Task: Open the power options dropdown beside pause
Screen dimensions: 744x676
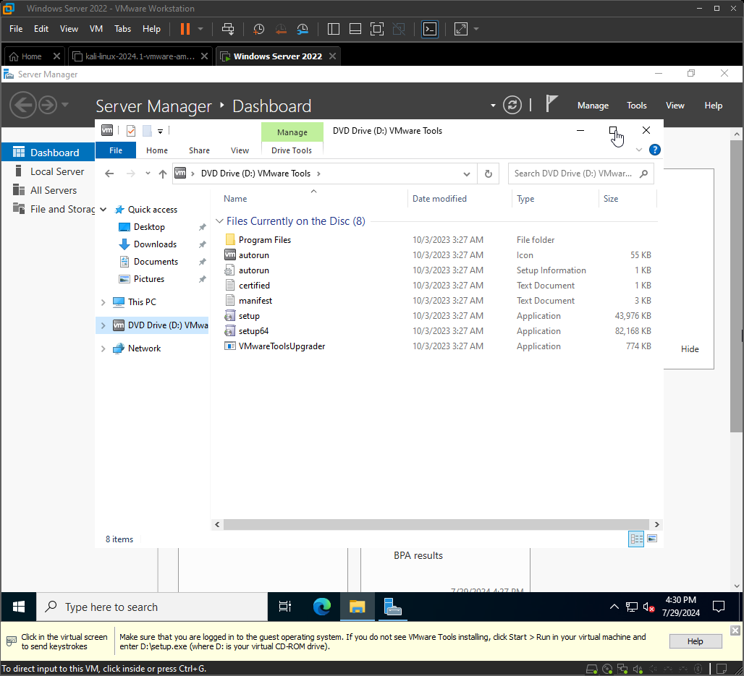Action: 200,29
